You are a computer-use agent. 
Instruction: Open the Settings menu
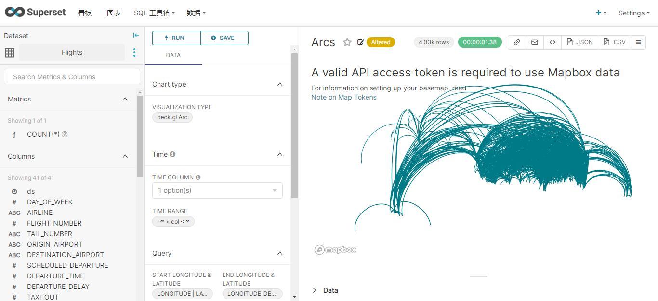pos(633,13)
